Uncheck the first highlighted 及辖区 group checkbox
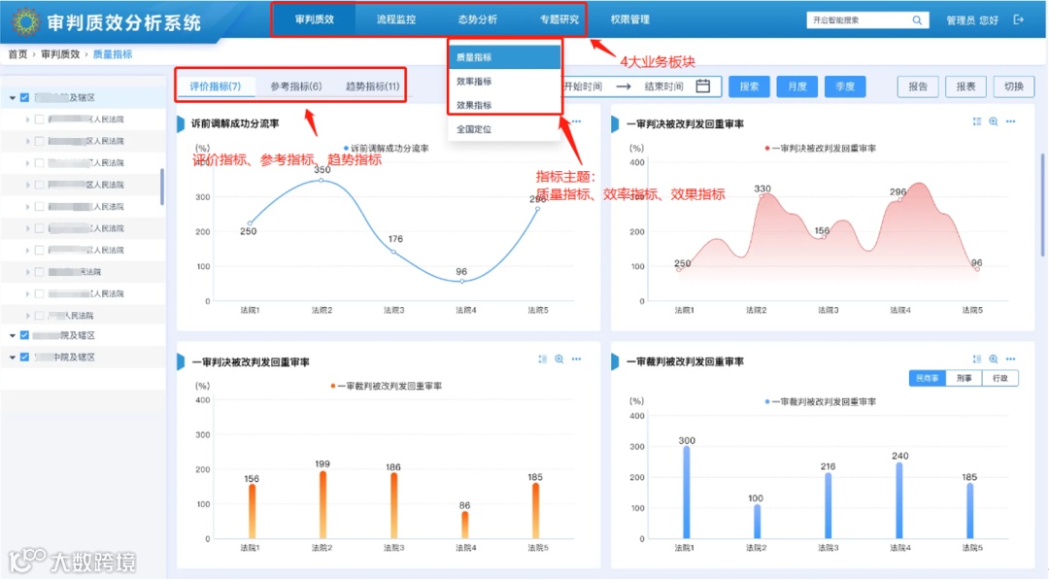The height and width of the screenshot is (581, 1049). (x=24, y=98)
